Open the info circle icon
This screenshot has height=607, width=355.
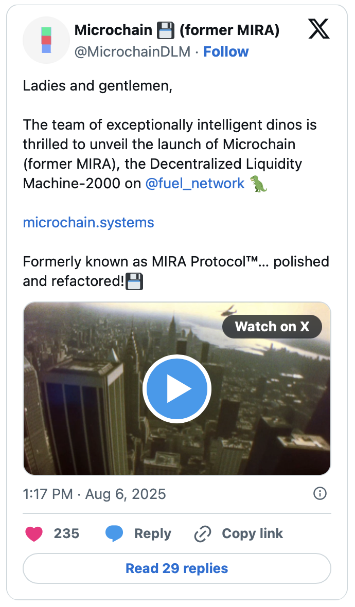tap(319, 494)
